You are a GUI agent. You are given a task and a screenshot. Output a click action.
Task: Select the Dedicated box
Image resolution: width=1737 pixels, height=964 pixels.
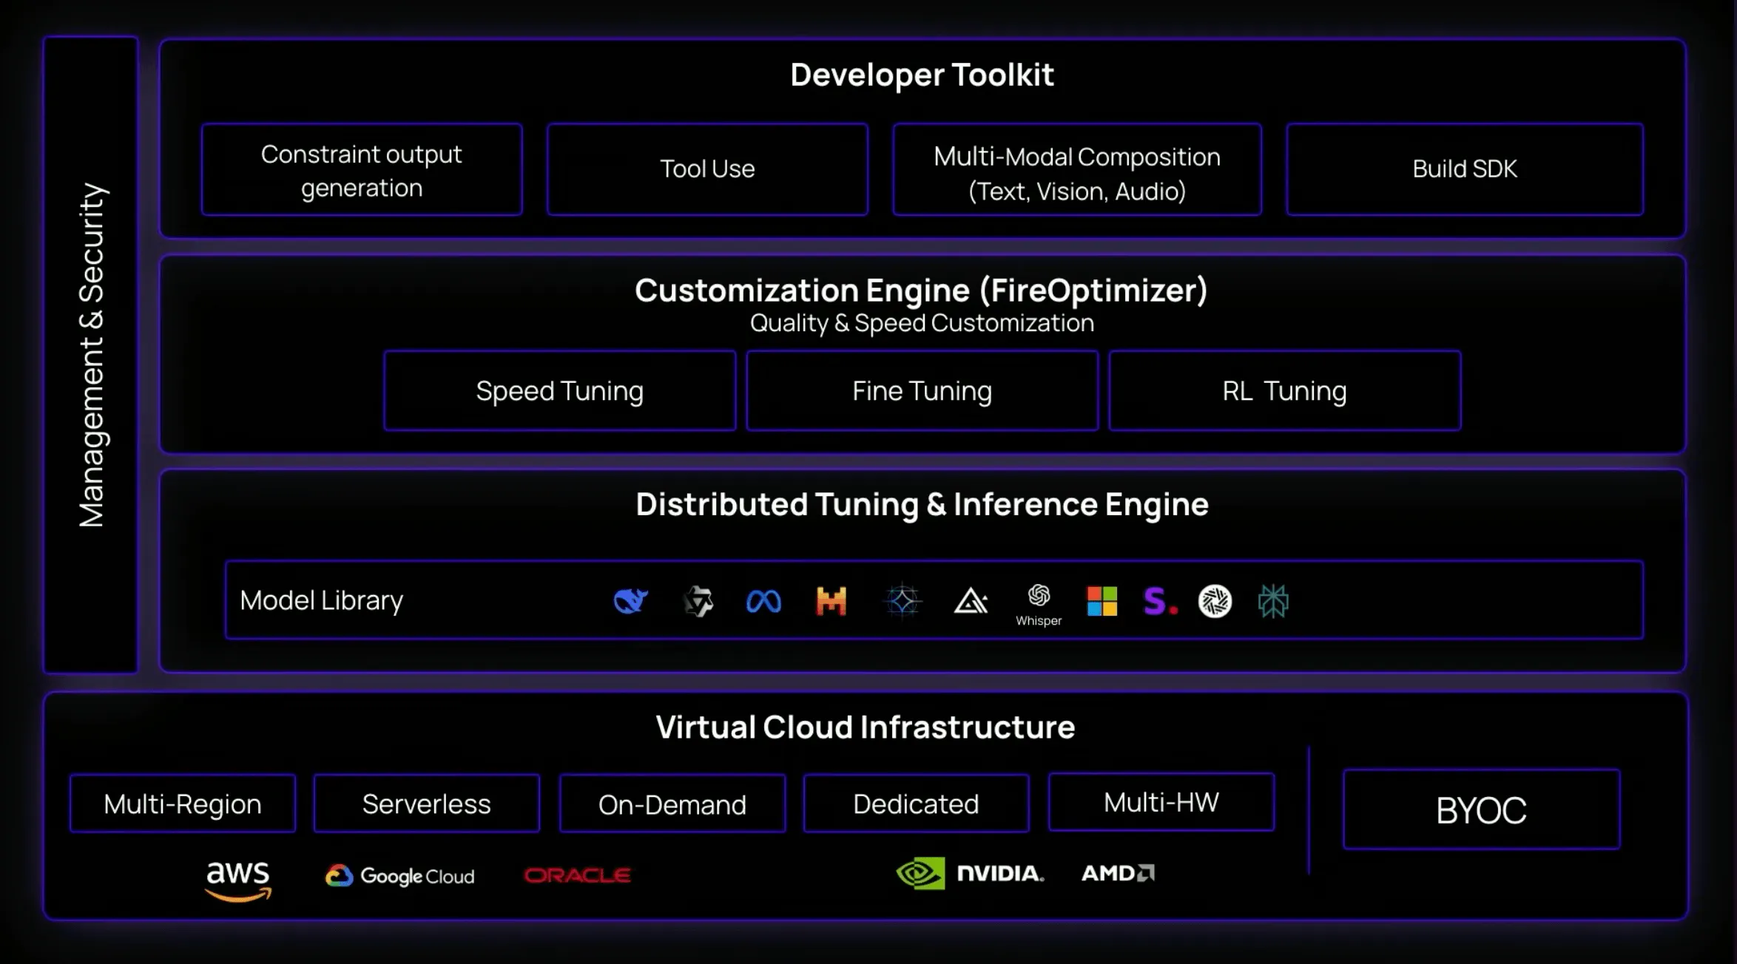pos(917,804)
